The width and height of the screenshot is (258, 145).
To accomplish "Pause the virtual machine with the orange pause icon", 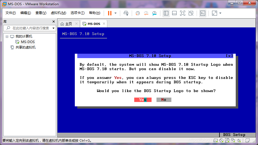I will point(109,13).
